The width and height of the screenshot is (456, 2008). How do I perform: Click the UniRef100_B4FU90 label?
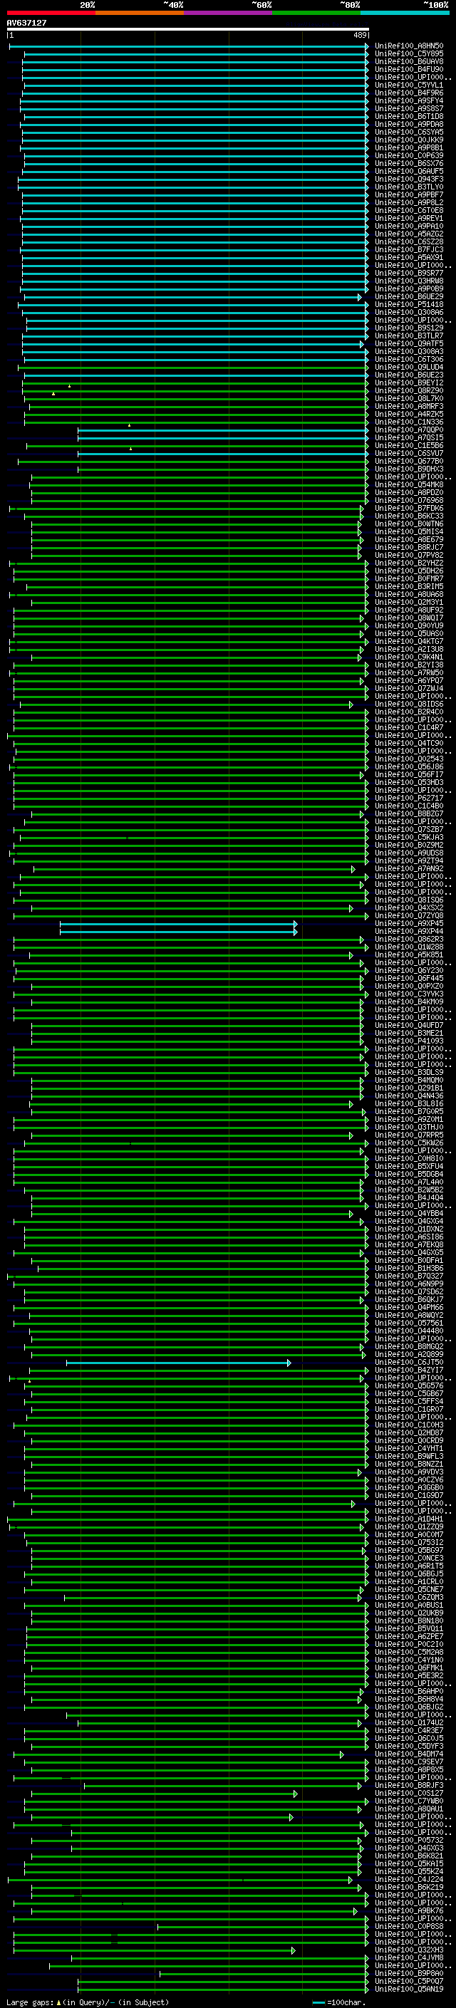click(409, 69)
